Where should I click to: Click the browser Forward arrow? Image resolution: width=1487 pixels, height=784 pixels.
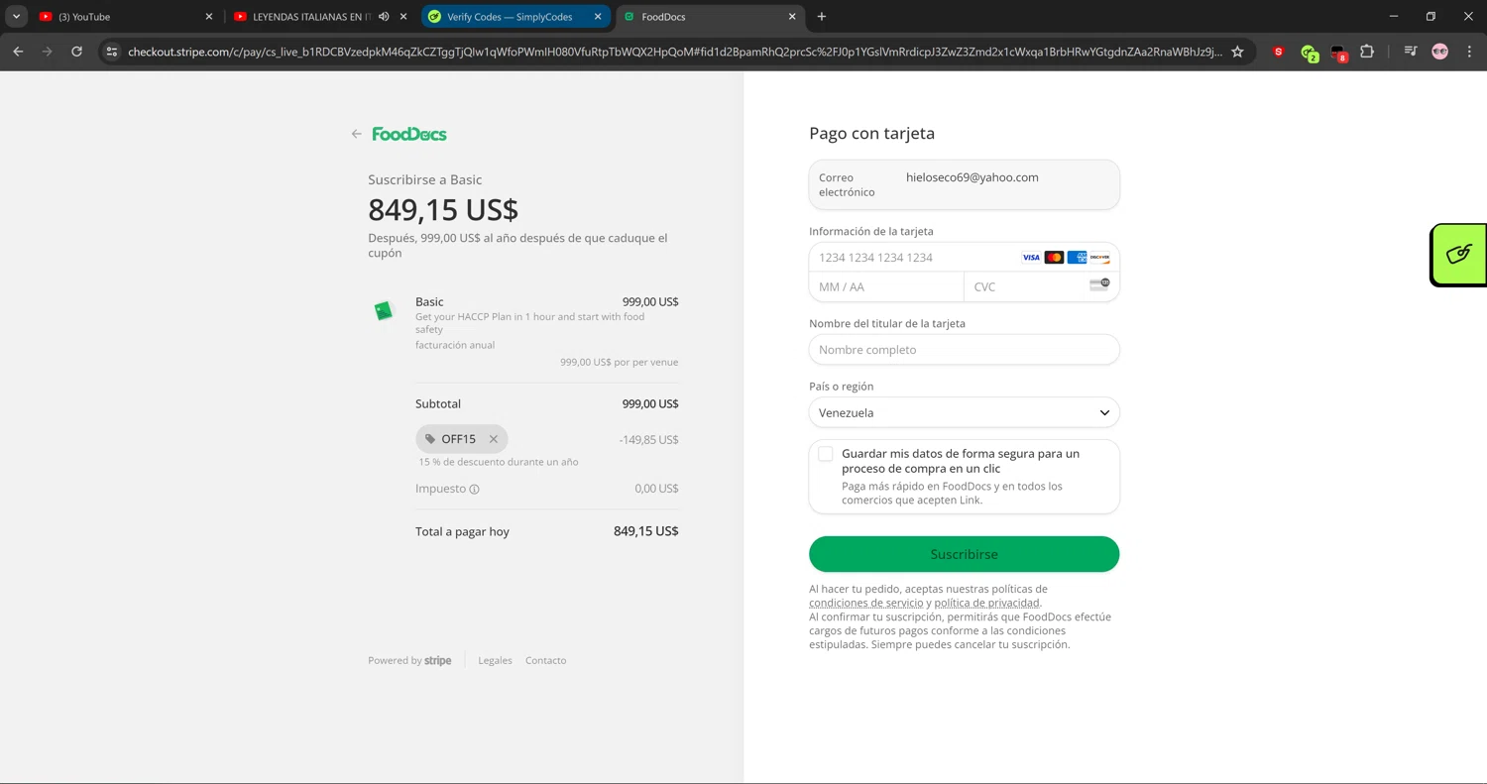click(x=47, y=52)
